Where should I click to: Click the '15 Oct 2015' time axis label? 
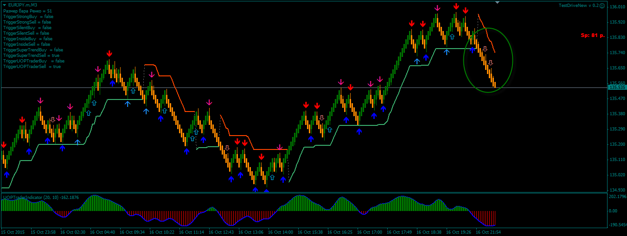pos(13,232)
